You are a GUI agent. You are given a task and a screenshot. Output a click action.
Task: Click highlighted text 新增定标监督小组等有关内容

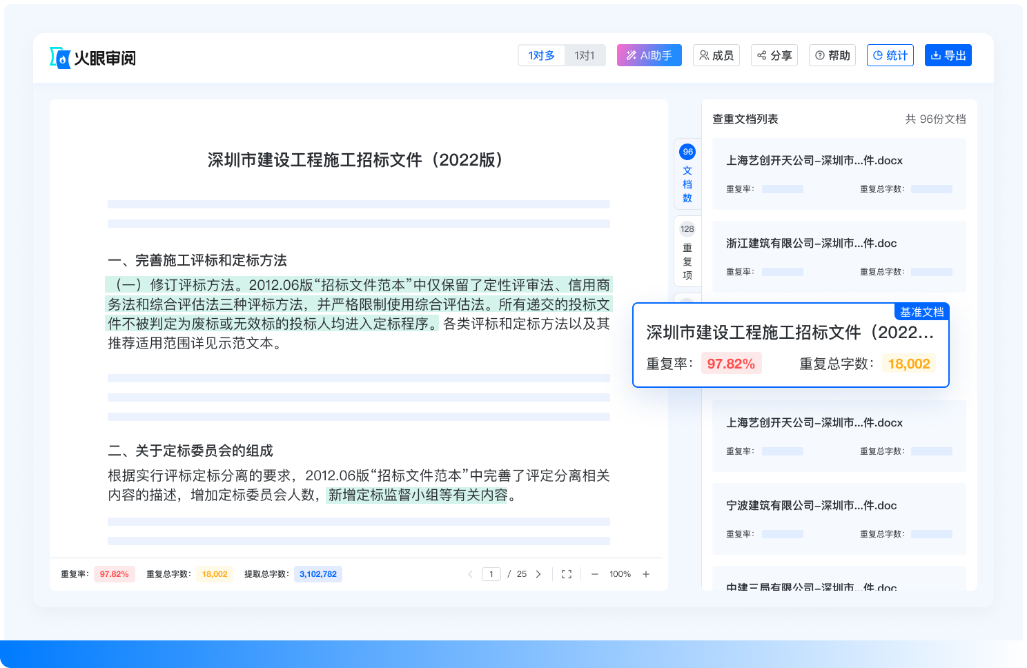tap(418, 495)
